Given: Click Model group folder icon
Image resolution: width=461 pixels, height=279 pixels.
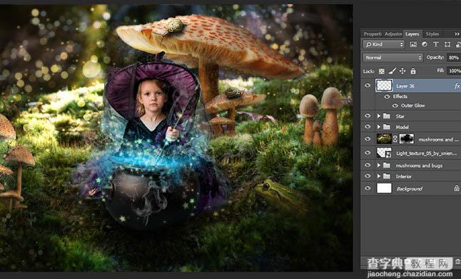Looking at the screenshot, I should 387,127.
